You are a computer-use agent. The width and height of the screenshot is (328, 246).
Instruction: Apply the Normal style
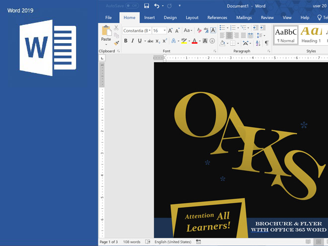point(286,34)
